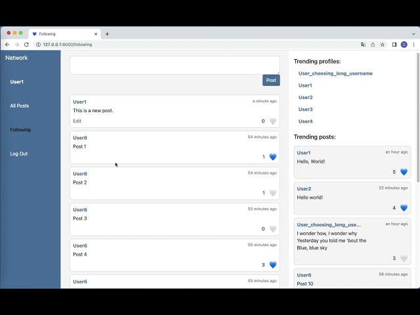Open a new browser tab with plus
Screen dimensions: 420x315
[x=107, y=34]
